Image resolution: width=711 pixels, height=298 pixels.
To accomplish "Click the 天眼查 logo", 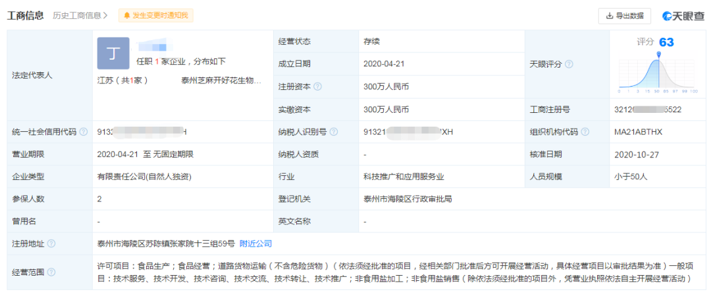I will coord(684,16).
